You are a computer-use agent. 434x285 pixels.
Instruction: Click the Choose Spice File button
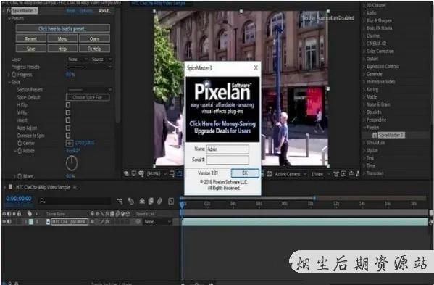coord(88,97)
